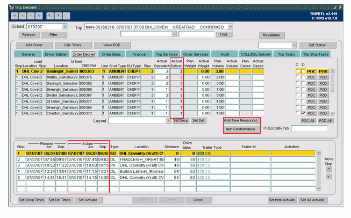Click the POC button for order 805363
Viewport: 351px width, 218px height.
pos(311,71)
